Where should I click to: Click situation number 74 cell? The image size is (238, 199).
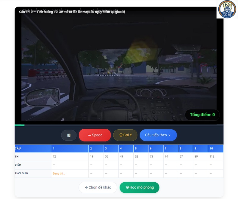(171, 157)
